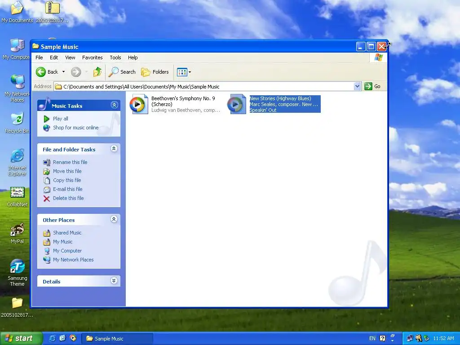Click the EN language indicator
The width and height of the screenshot is (460, 345).
point(372,339)
